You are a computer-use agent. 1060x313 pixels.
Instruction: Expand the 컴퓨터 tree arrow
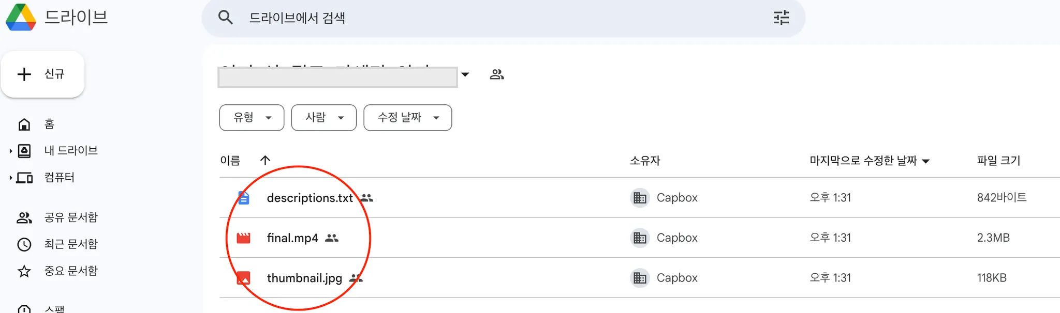pyautogui.click(x=10, y=178)
